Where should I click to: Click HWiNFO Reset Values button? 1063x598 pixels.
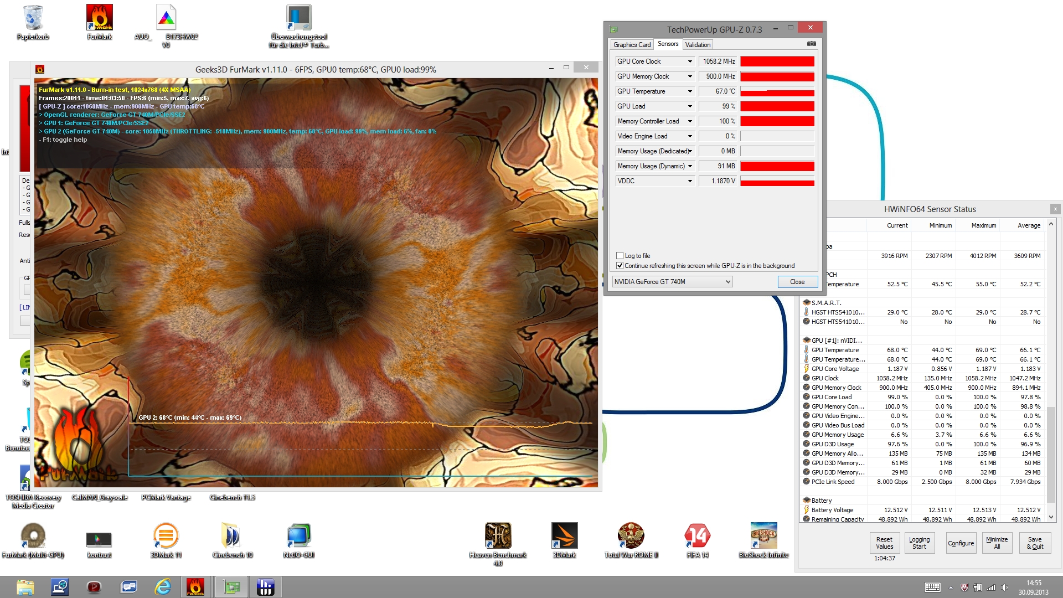coord(884,543)
